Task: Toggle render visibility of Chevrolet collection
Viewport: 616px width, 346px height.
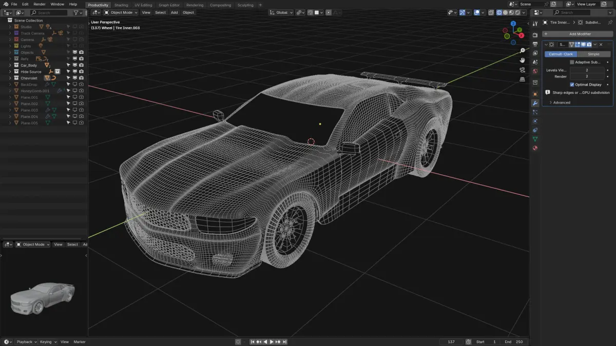Action: 82,78
